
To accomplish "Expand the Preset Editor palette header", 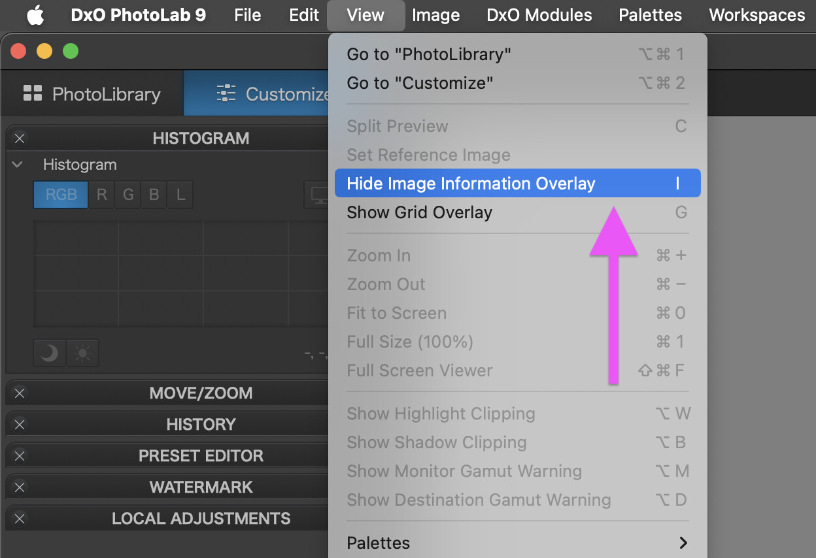I will pyautogui.click(x=201, y=456).
